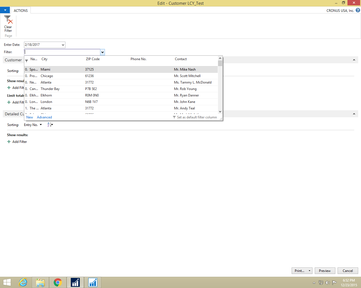Open File Explorer from taskbar

click(x=40, y=282)
